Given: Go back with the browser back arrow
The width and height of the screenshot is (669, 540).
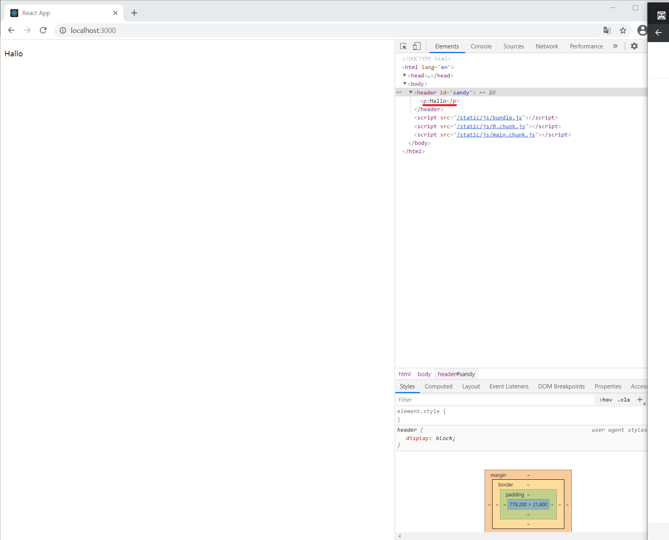Looking at the screenshot, I should coord(11,30).
